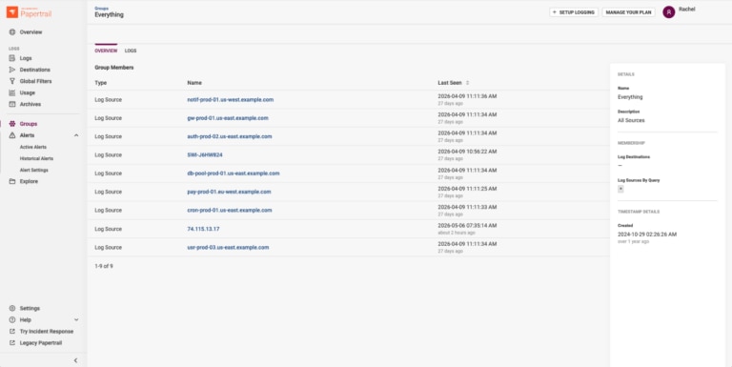Open pay-prod-01.eu-west.example.com source
The image size is (732, 367).
coord(229,192)
